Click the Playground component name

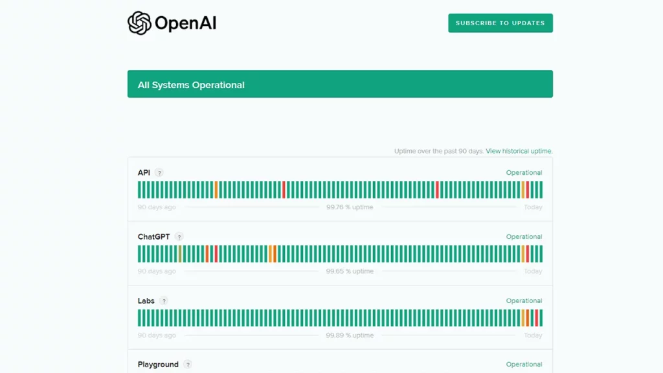tap(158, 364)
